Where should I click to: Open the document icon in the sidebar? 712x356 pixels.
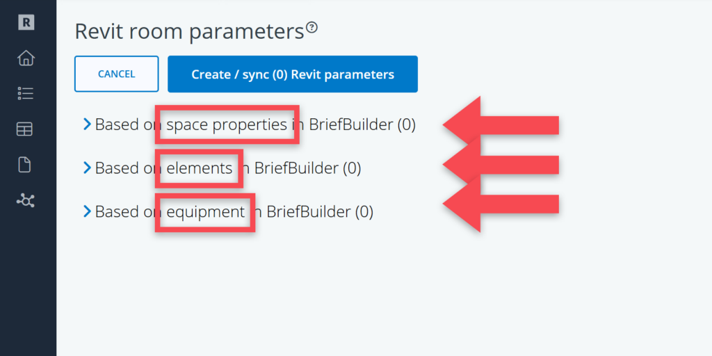[x=26, y=165]
